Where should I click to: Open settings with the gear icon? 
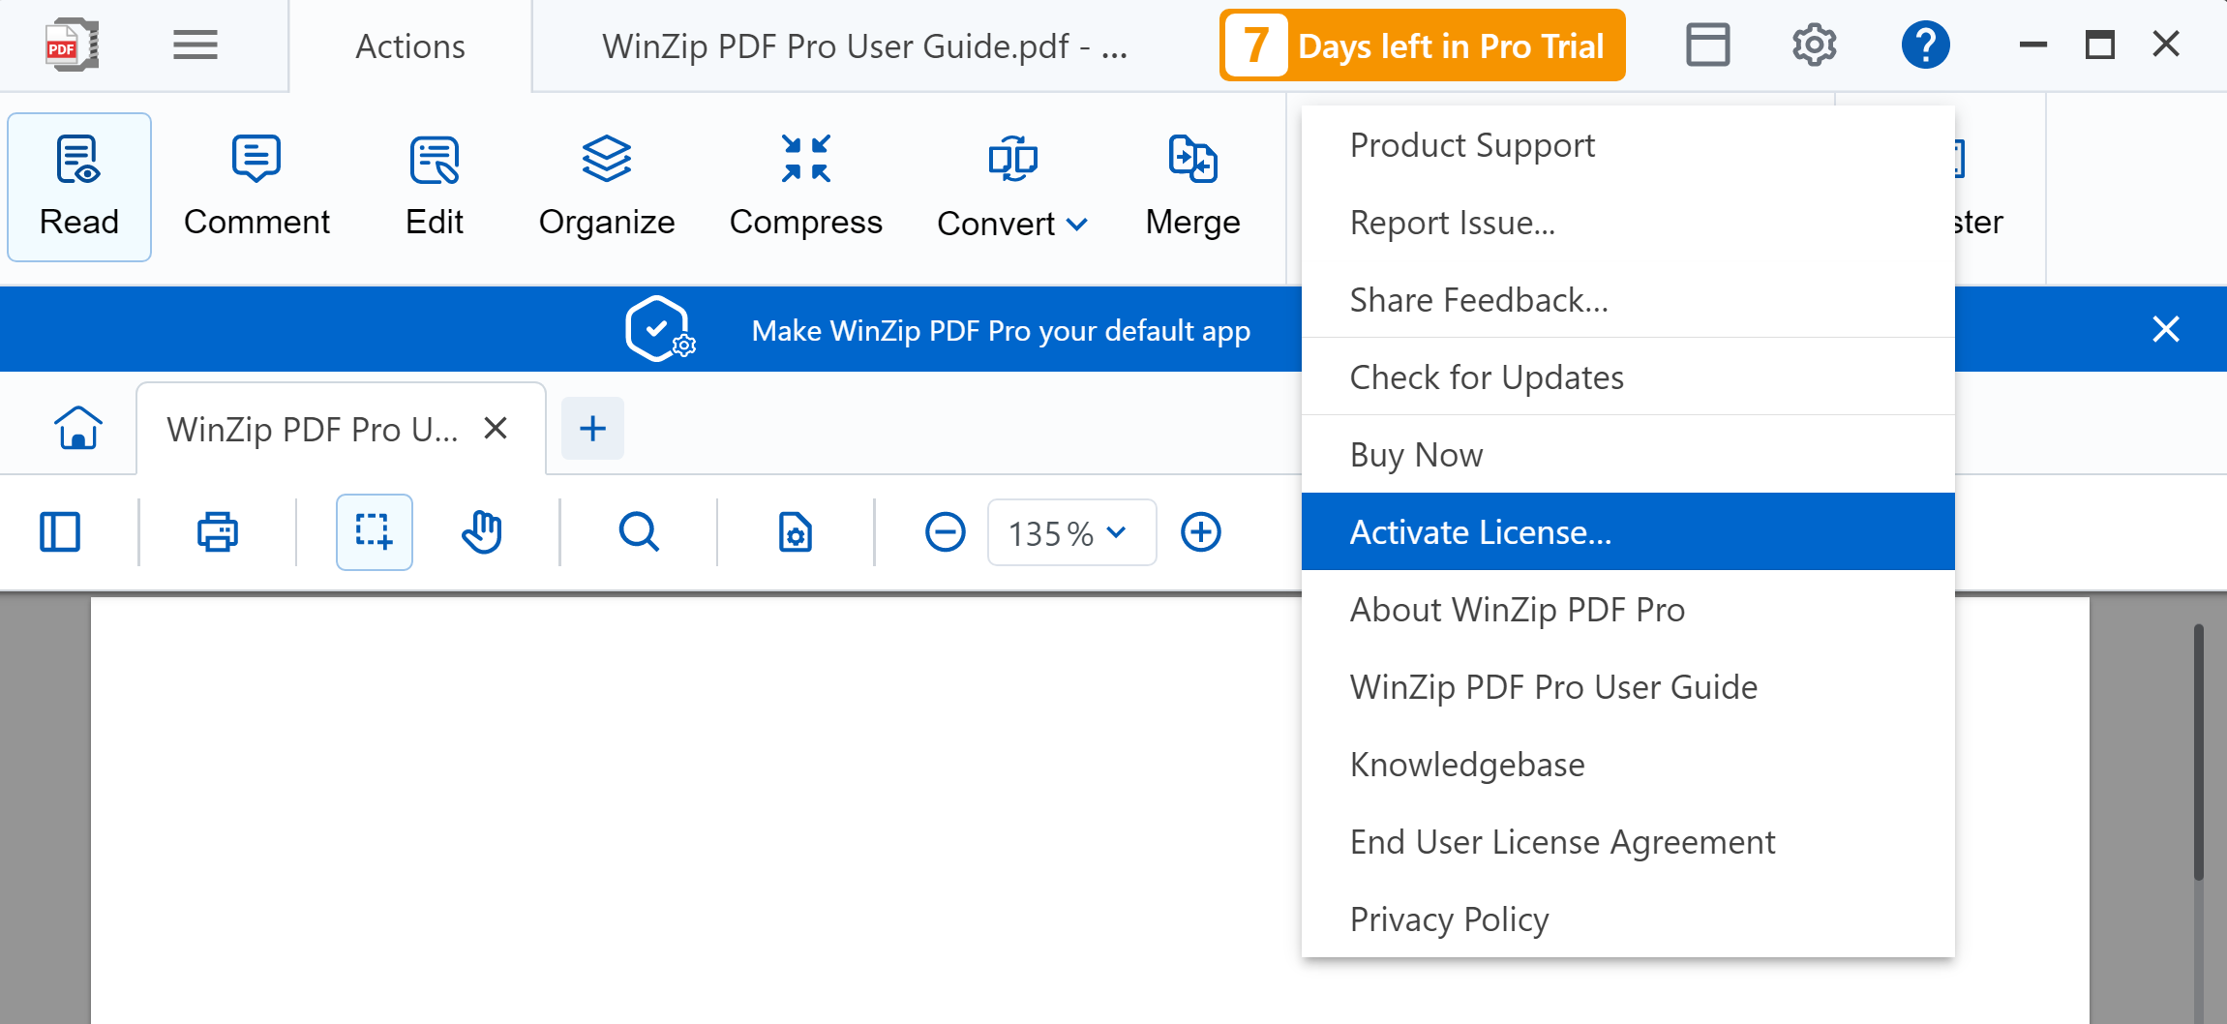pyautogui.click(x=1814, y=45)
